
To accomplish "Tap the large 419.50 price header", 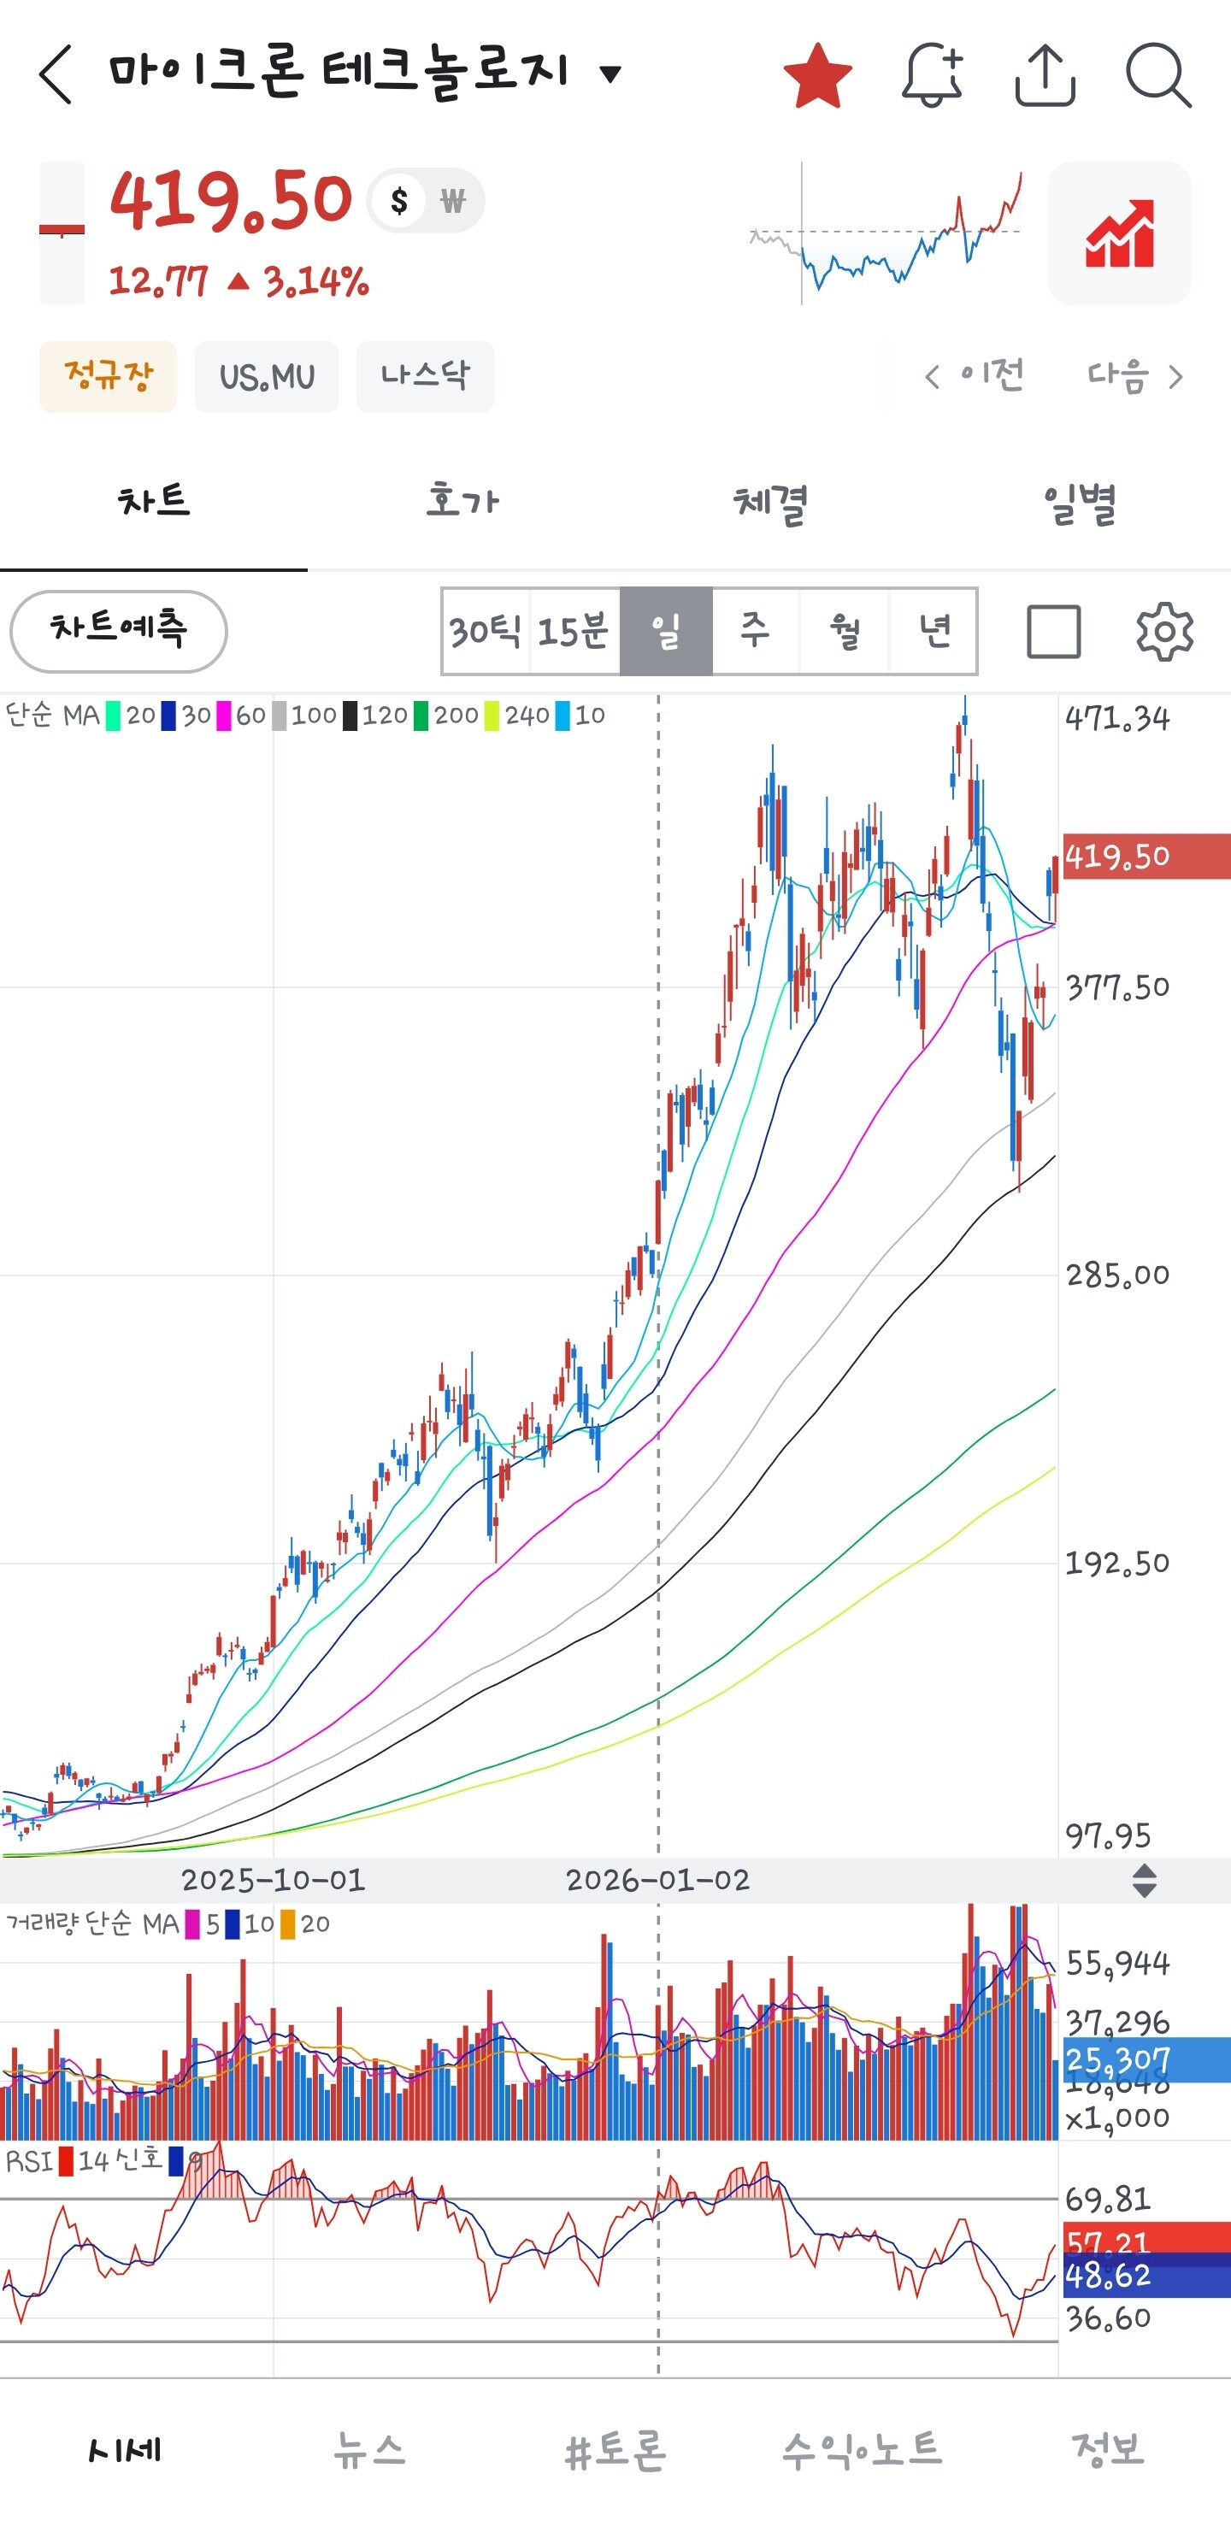I will click(231, 200).
